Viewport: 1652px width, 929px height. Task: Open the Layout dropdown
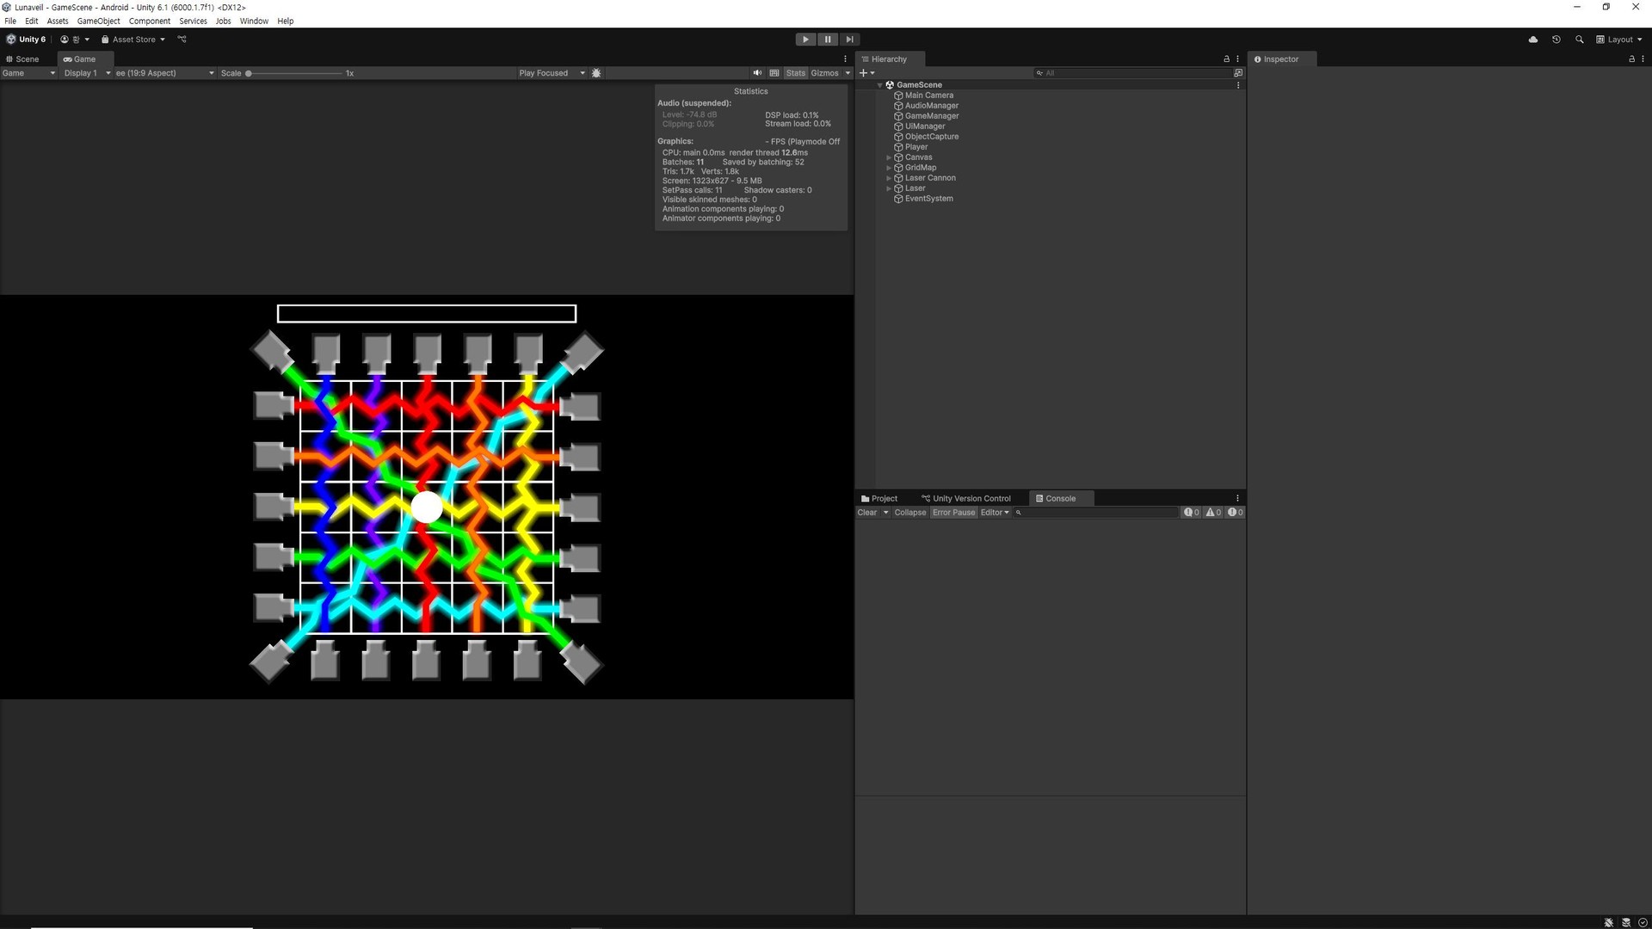[x=1619, y=40]
